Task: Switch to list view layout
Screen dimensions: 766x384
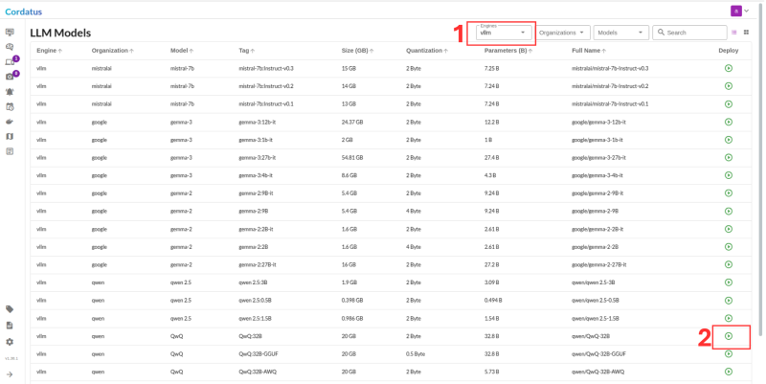Action: click(733, 33)
